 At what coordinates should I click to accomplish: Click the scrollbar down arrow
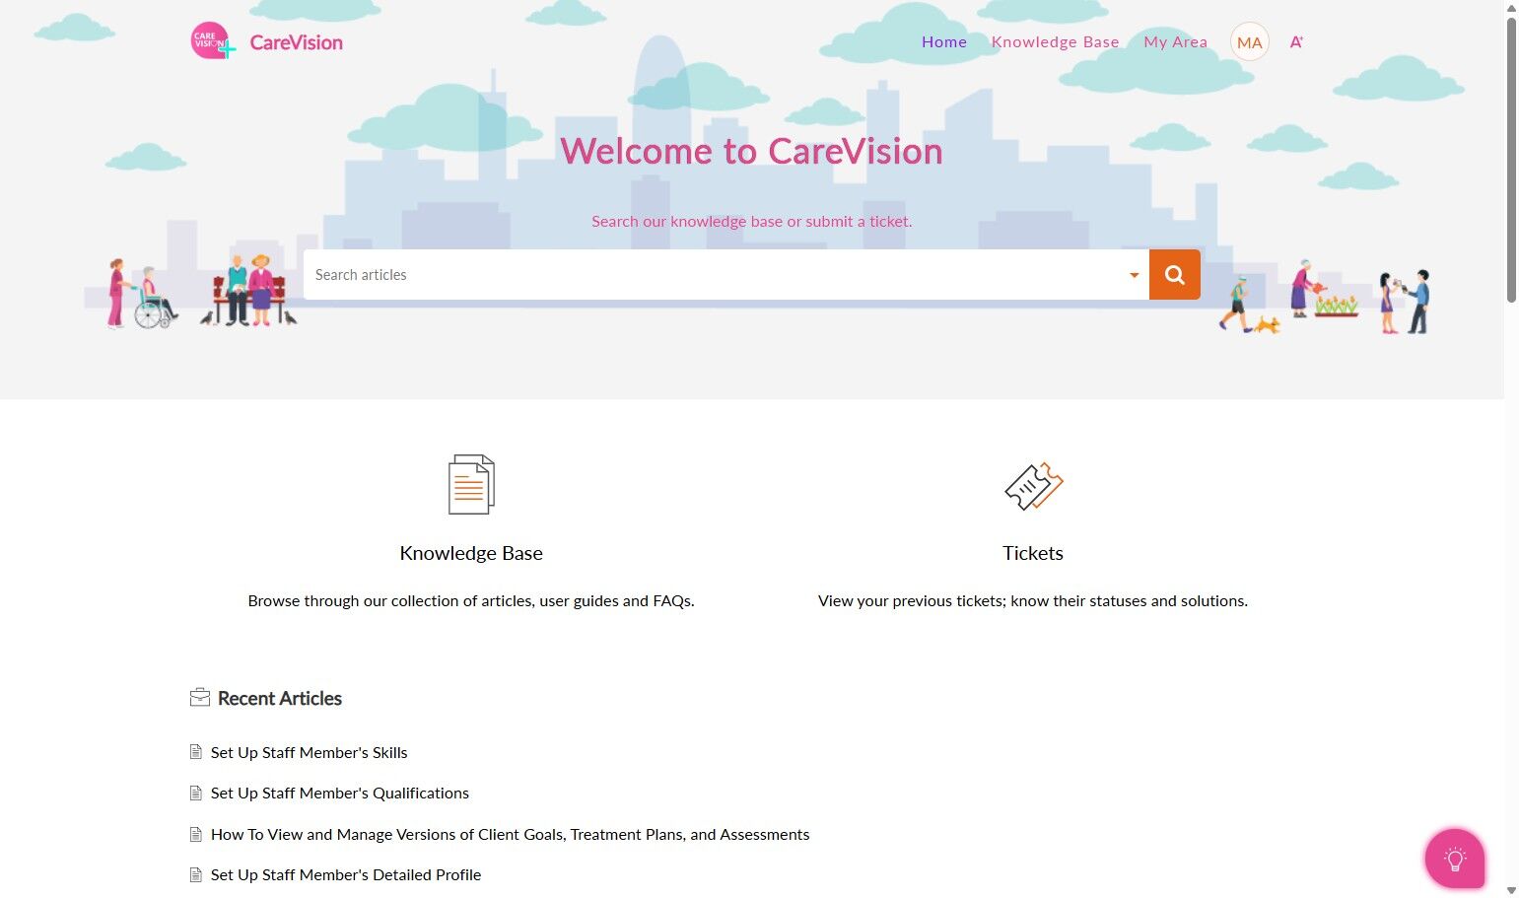coord(1511,890)
